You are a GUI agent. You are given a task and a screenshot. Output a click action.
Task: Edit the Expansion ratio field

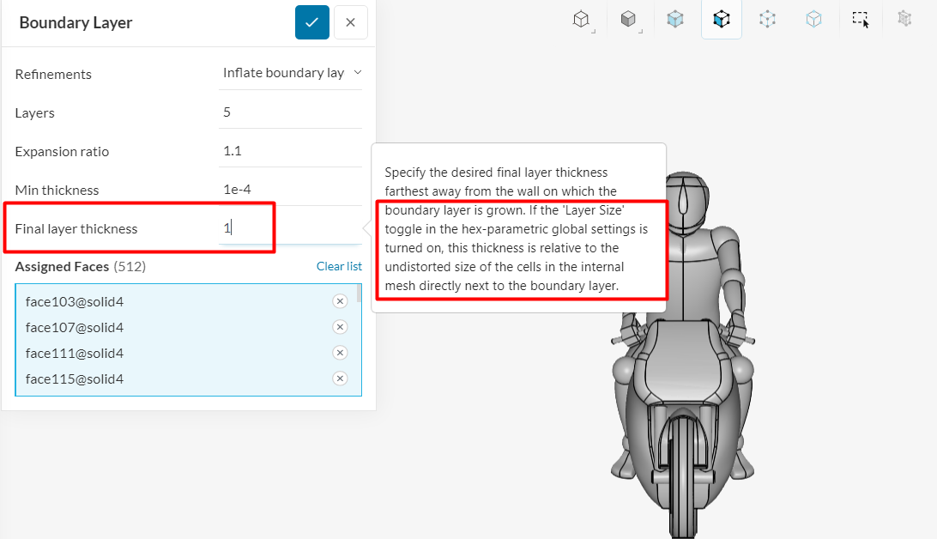pos(290,151)
